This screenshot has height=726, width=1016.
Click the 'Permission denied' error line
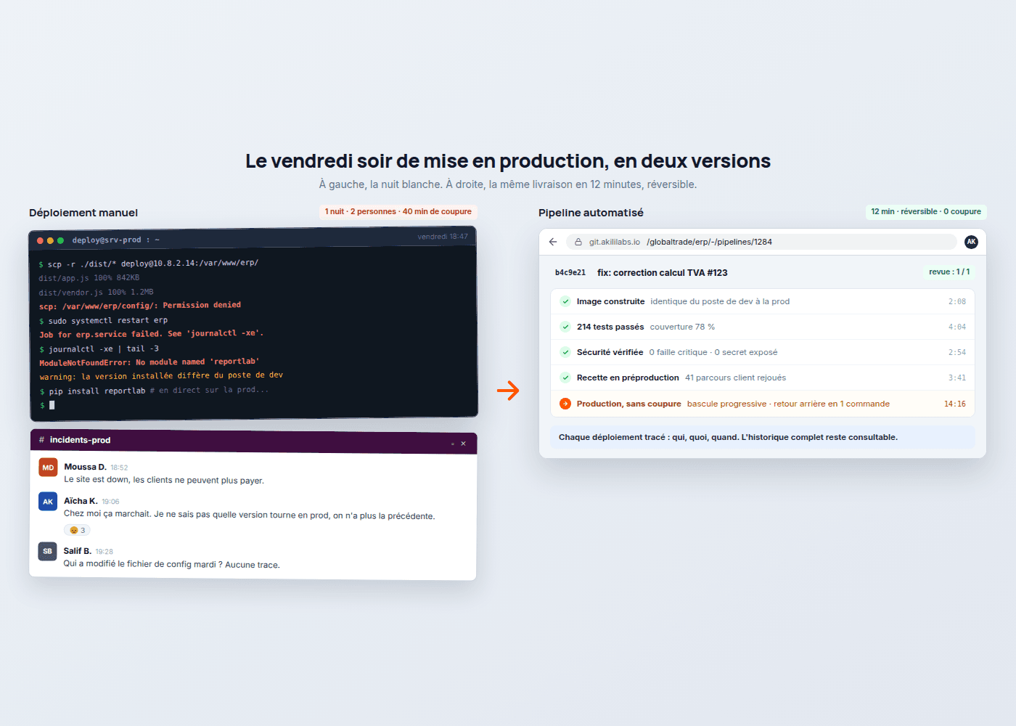point(140,306)
